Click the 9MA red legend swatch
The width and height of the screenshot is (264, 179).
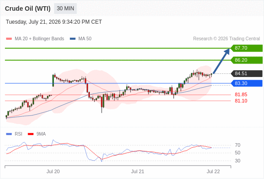coord(30,134)
